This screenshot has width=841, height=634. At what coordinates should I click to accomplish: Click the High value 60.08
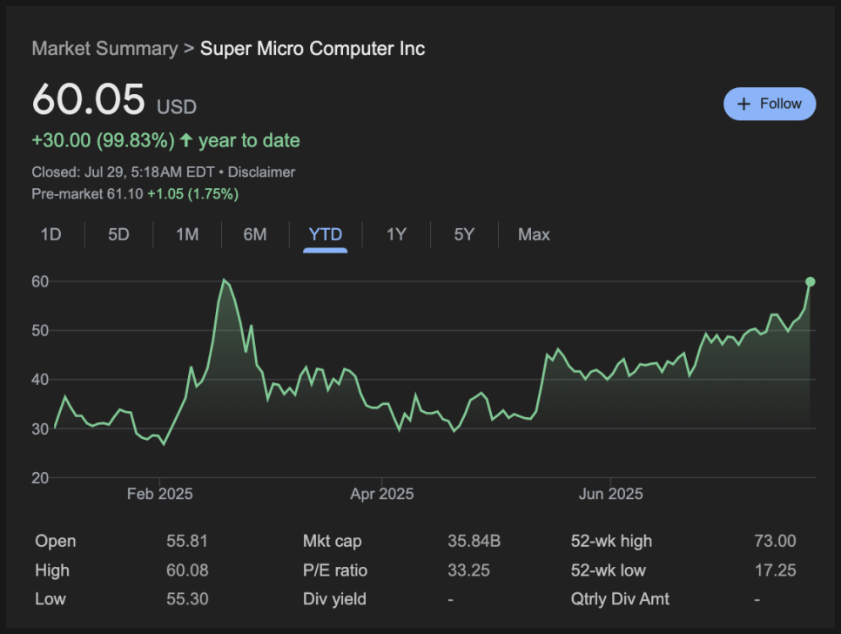pos(187,570)
